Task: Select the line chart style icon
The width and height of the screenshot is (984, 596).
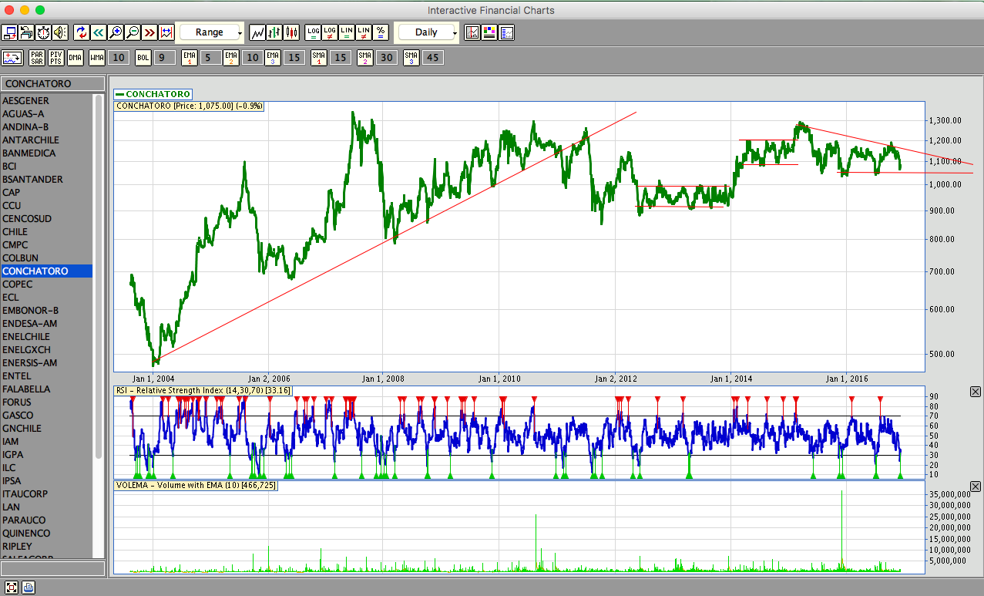Action: pyautogui.click(x=257, y=32)
